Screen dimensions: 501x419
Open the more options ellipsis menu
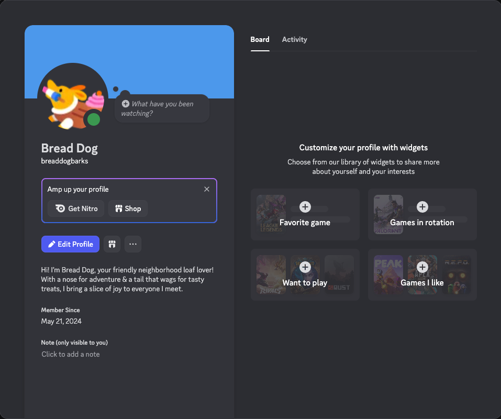pyautogui.click(x=132, y=244)
